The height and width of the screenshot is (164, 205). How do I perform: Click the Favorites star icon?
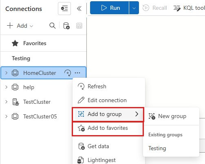point(15,43)
